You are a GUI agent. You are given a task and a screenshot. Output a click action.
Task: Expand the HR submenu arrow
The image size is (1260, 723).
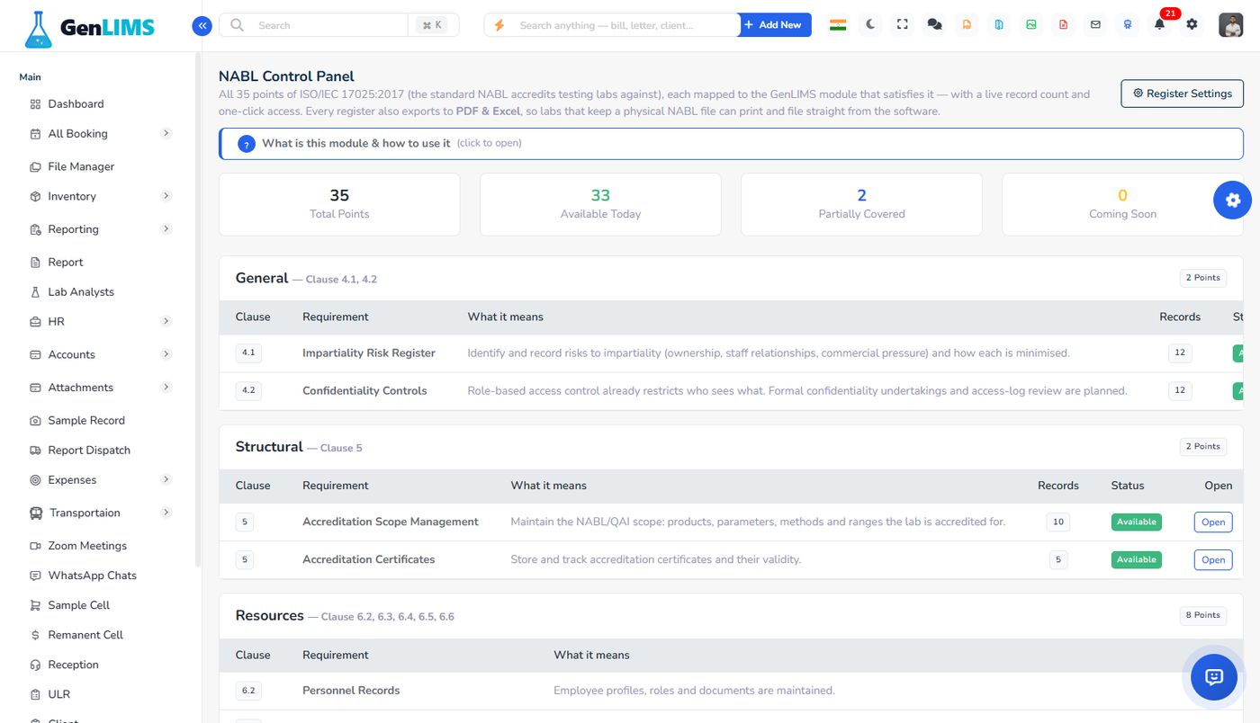[x=166, y=321]
